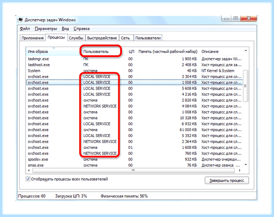The image size is (274, 217).
Task: Click the '76 КБ' memory cell
Action: pyautogui.click(x=192, y=165)
